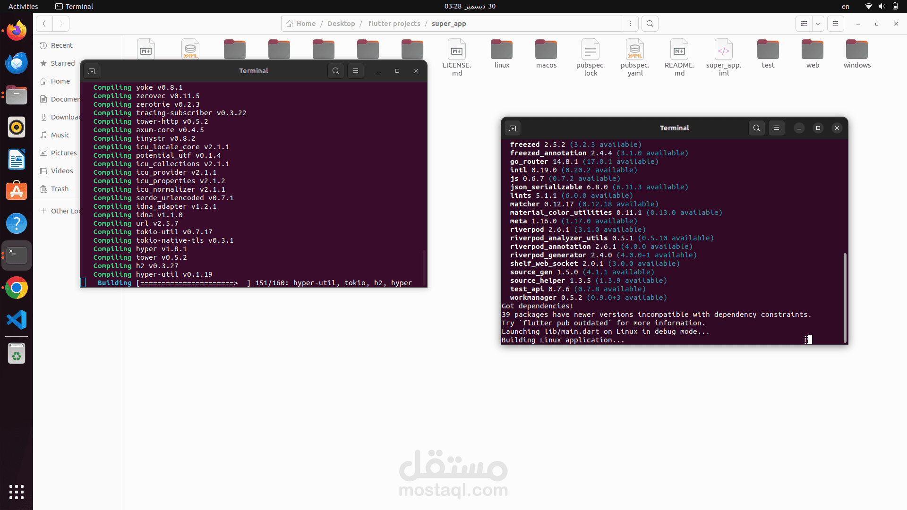Go to flutter projects breadcrumb
907x510 pixels.
[x=394, y=24]
